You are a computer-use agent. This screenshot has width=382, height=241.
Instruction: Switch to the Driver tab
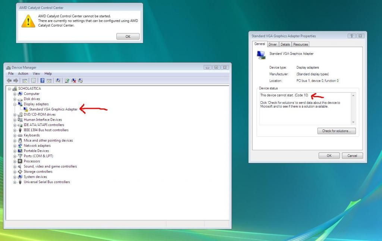click(x=273, y=44)
